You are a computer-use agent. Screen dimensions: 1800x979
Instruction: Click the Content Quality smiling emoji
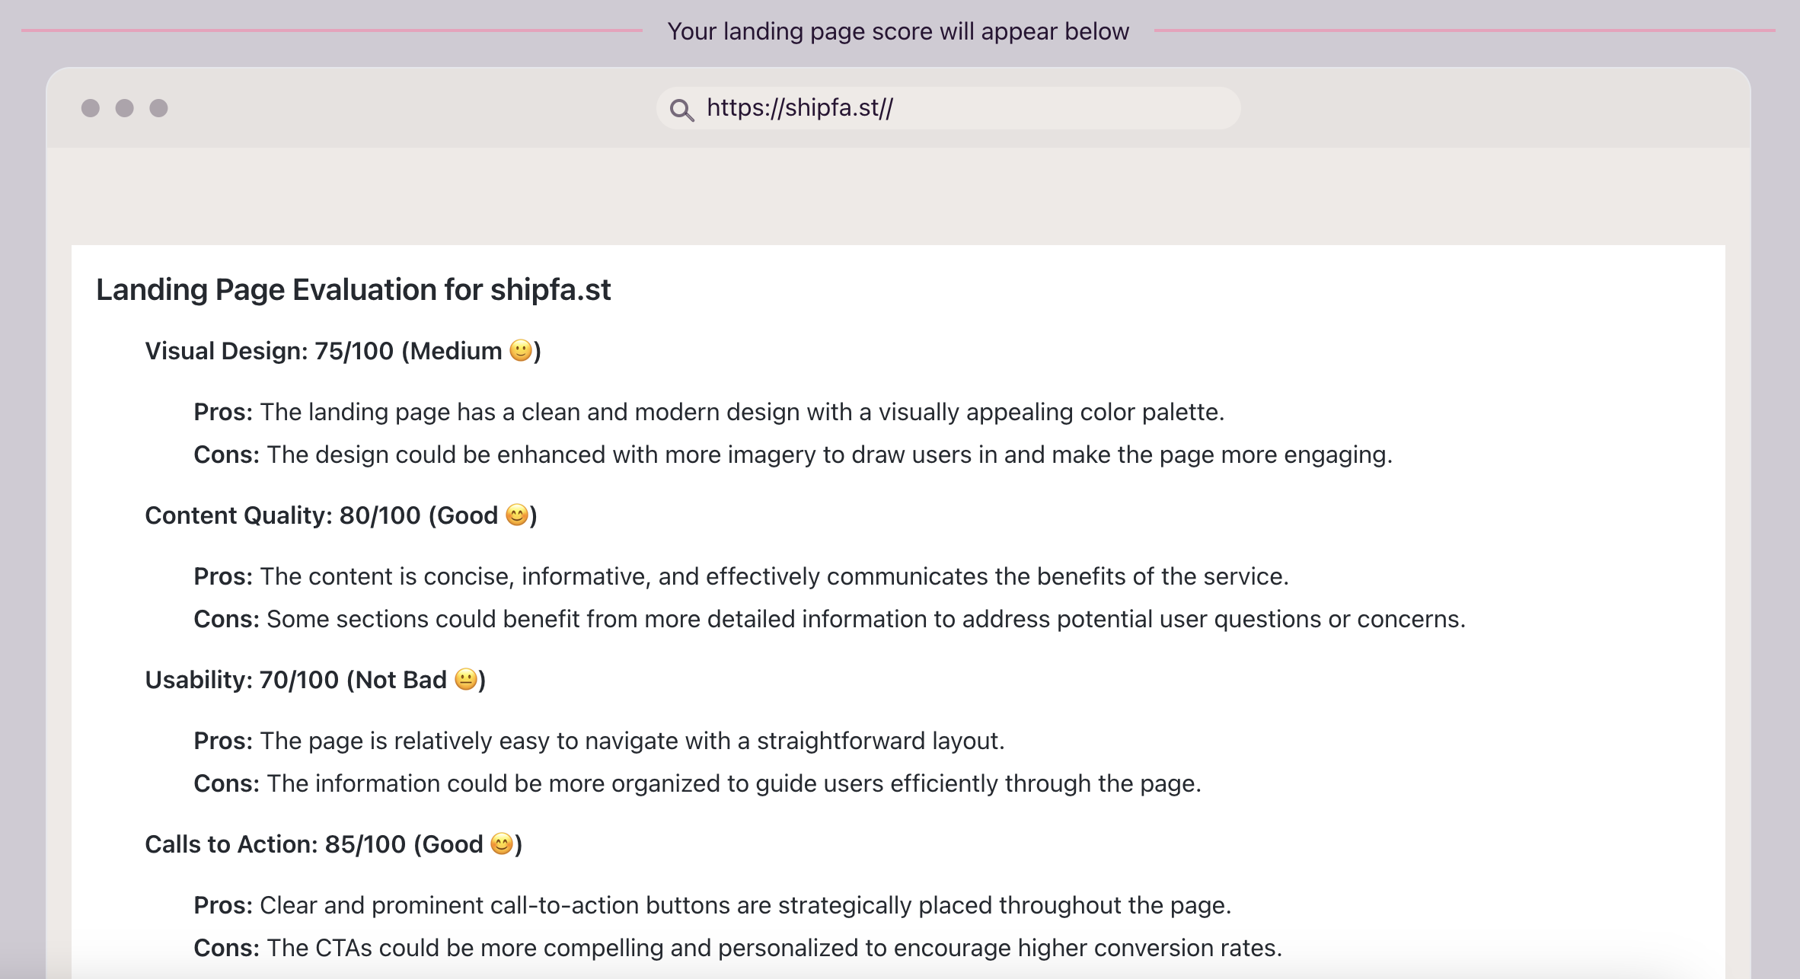(516, 515)
